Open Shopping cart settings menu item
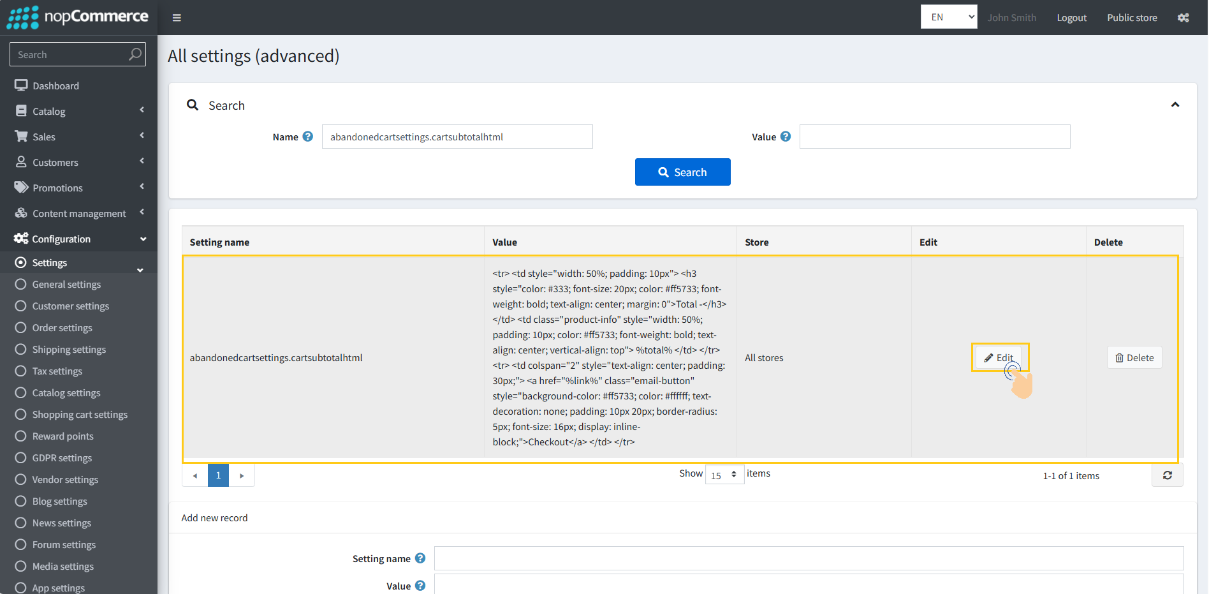Viewport: 1209px width, 594px height. [x=80, y=415]
